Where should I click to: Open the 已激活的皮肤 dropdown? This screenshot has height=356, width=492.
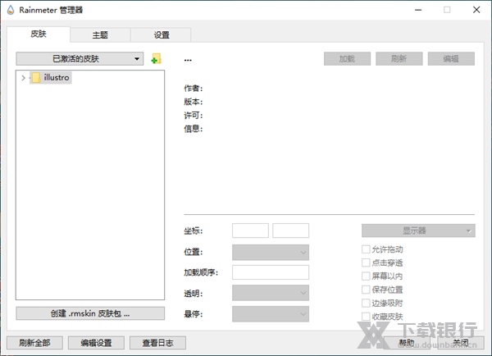(x=80, y=59)
